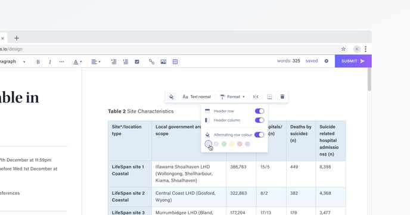Click the table fill colour bucket icon
Screen dimensions: 410x215
coord(171,96)
